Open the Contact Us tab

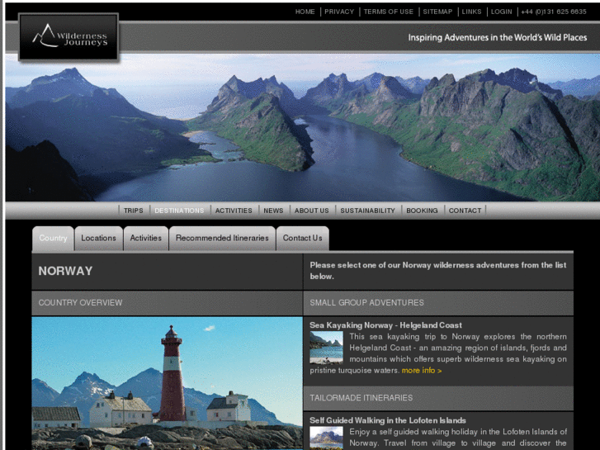[x=302, y=239]
